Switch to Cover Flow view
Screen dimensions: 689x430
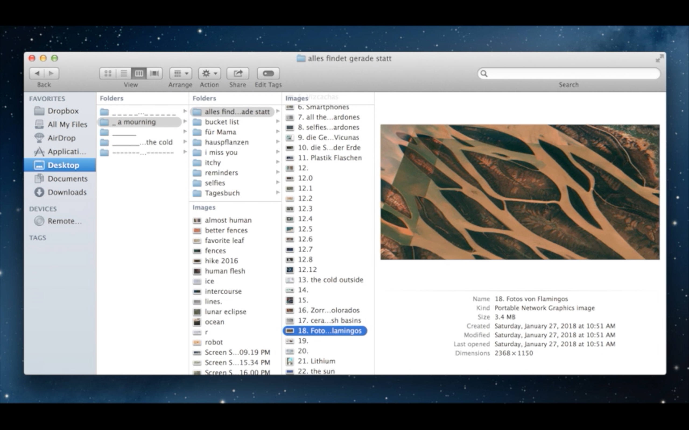[154, 74]
